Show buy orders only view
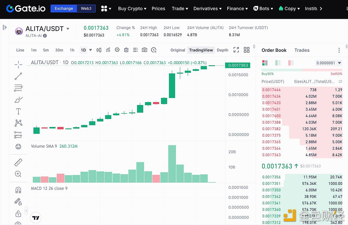This screenshot has height=225, width=348. [278, 63]
